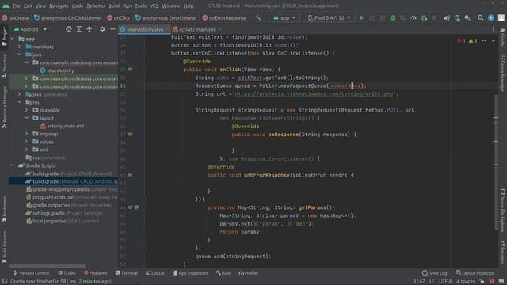507x285 pixels.
Task: Open the Refactor menu
Action: 96,6
